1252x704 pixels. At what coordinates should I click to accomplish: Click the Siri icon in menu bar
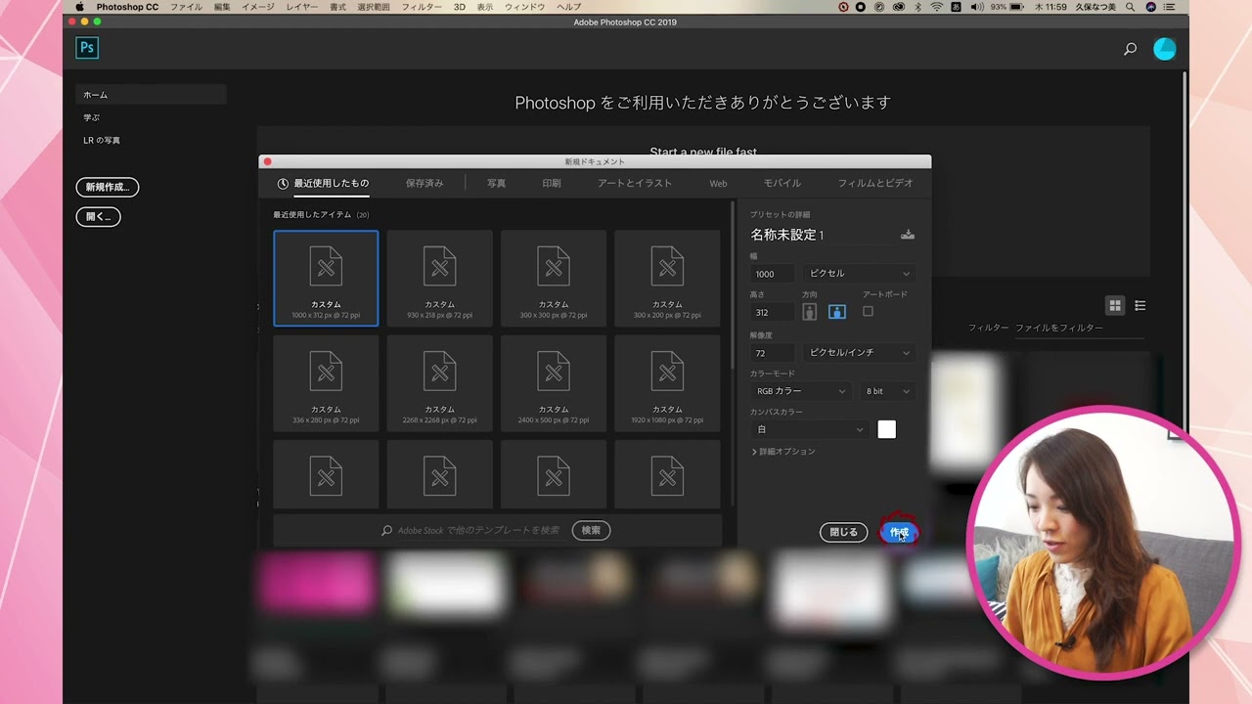click(x=1150, y=7)
